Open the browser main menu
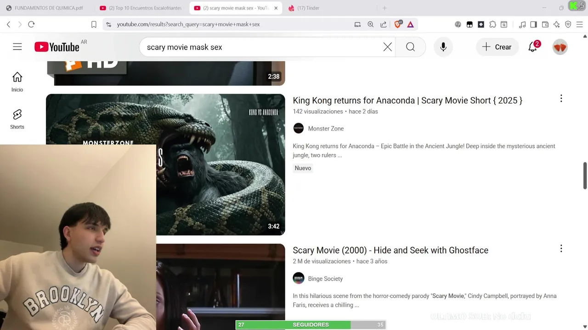 [580, 24]
